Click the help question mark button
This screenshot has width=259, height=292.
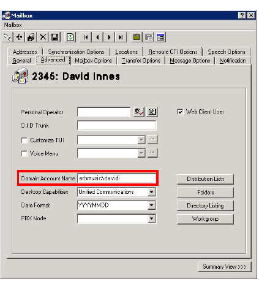(242, 15)
